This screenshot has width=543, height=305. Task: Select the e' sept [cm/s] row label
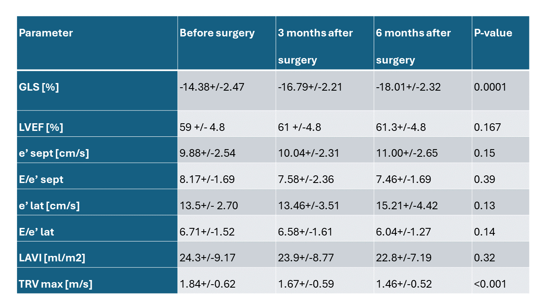tap(54, 153)
